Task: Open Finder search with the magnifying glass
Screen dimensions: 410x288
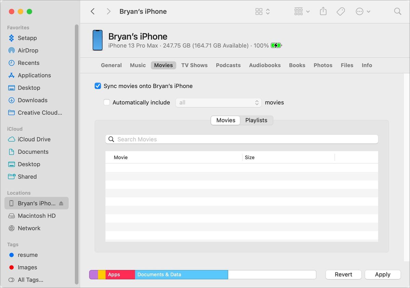Action: 397,11
